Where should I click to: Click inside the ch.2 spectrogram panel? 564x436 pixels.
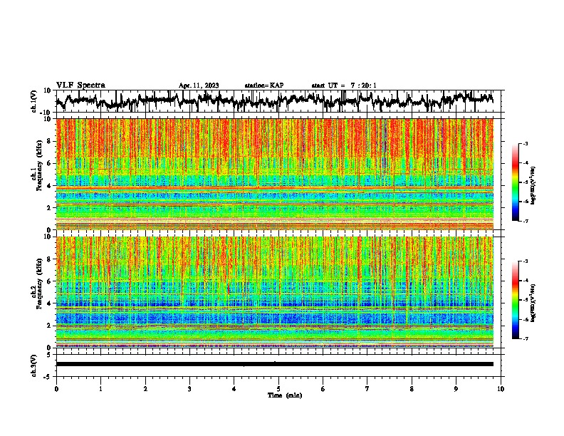pos(275,292)
